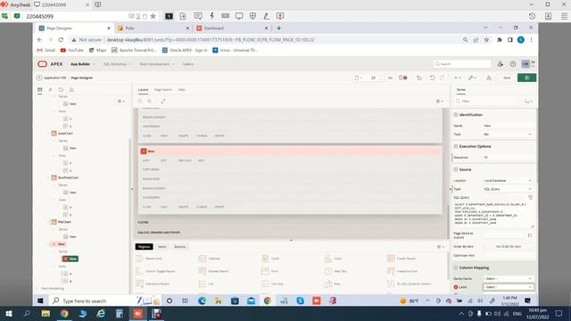Screen dimensions: 571x321
Task: Click the Map region icon in gallery
Action: click(x=328, y=284)
